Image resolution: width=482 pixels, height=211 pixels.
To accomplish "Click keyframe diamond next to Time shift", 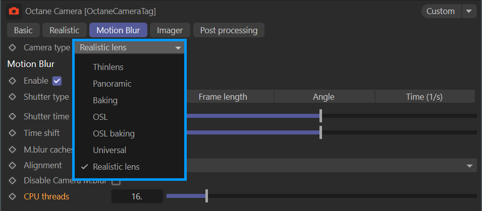I will (x=13, y=133).
